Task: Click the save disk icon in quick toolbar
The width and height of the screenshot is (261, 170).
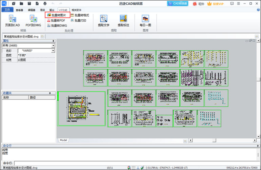Action: click(x=29, y=3)
